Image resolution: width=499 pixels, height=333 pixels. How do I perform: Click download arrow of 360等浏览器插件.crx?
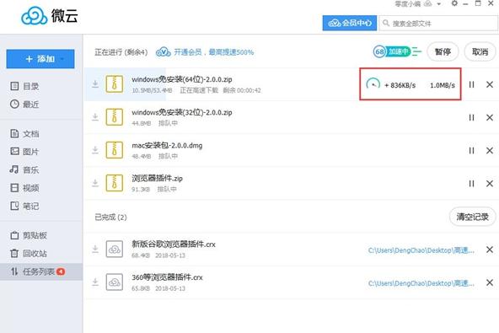95,282
